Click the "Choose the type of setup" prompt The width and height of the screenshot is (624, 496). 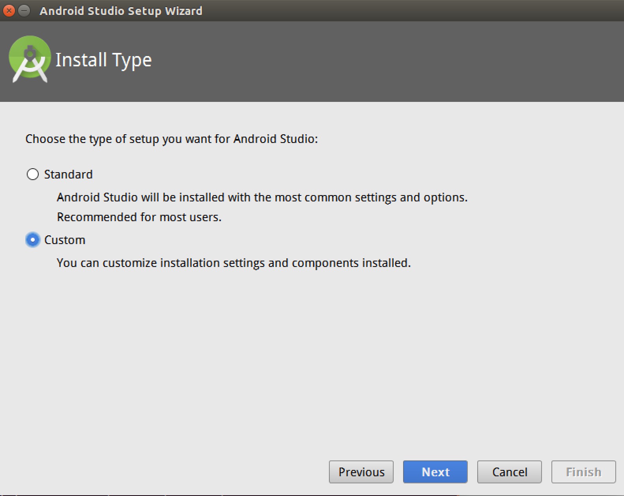pyautogui.click(x=172, y=139)
